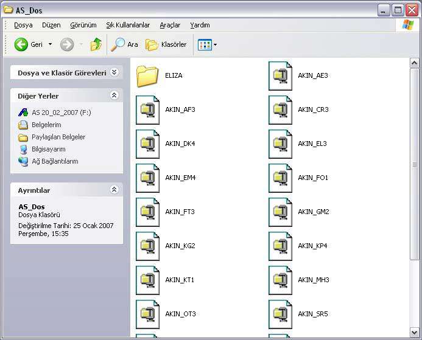Click the scrollbar up arrow

coord(415,63)
